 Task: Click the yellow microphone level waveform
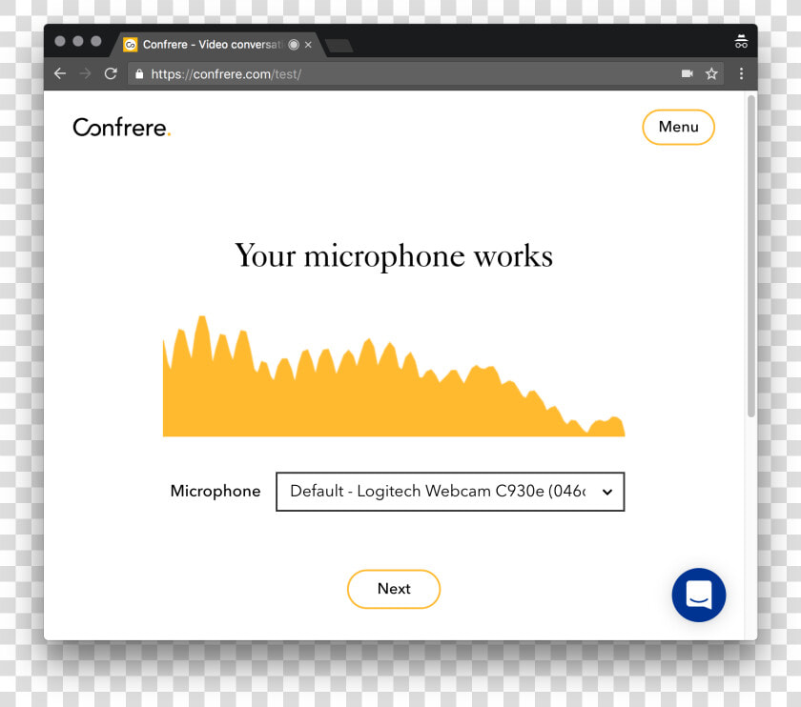click(x=394, y=376)
